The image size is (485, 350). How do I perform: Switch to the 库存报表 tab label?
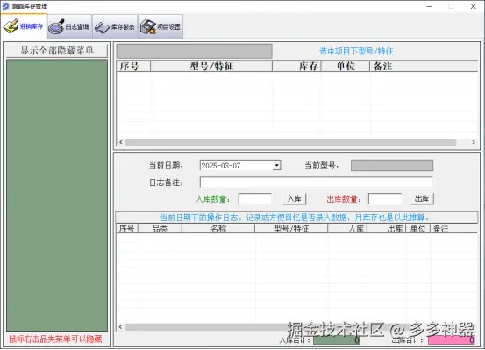tap(123, 27)
